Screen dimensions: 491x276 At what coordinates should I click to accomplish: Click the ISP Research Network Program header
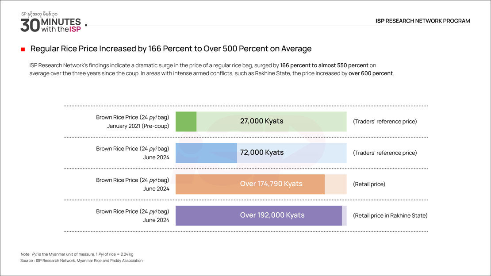click(x=422, y=21)
